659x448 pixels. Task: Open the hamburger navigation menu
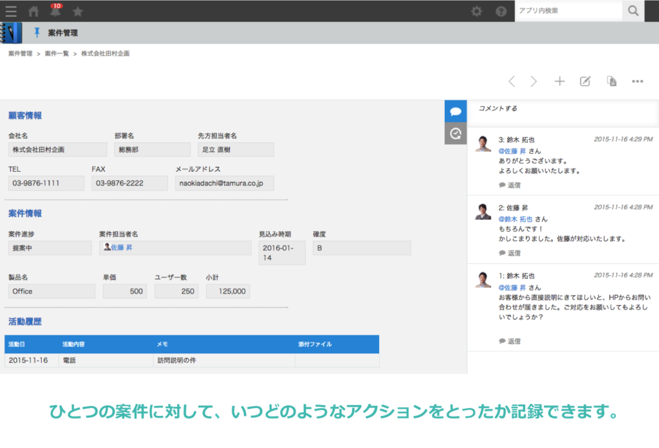pos(11,11)
